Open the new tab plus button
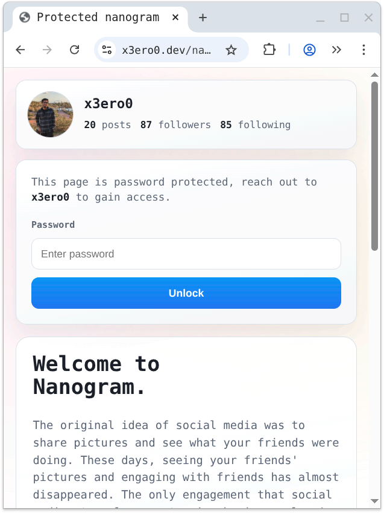This screenshot has height=513, width=384. [203, 18]
